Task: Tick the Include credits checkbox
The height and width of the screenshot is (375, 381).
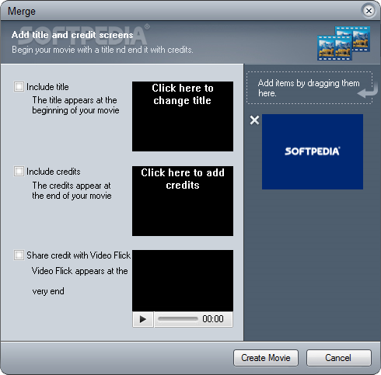Action: pyautogui.click(x=19, y=172)
